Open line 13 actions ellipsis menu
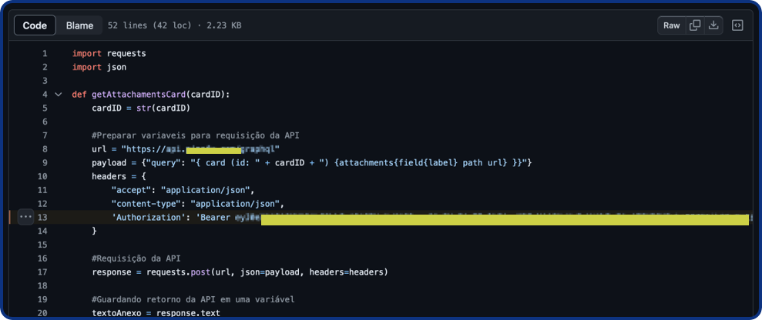This screenshot has height=320, width=762. tap(25, 217)
